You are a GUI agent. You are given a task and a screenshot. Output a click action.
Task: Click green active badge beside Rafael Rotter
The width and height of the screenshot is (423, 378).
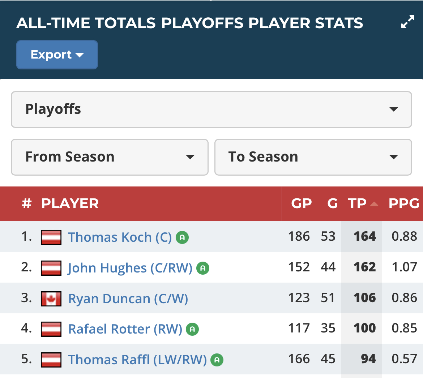tap(192, 329)
